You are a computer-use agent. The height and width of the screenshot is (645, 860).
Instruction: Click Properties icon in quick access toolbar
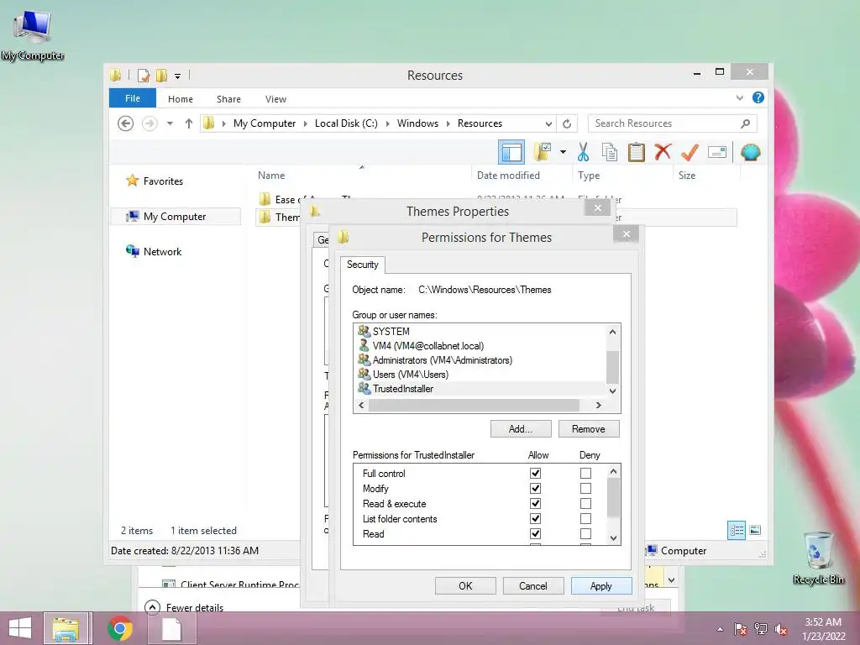click(x=144, y=75)
